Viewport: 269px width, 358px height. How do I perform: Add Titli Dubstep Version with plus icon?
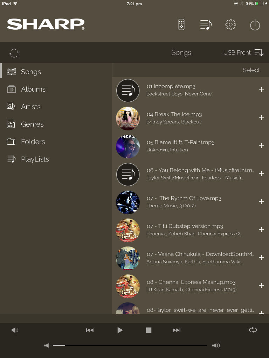click(x=261, y=229)
